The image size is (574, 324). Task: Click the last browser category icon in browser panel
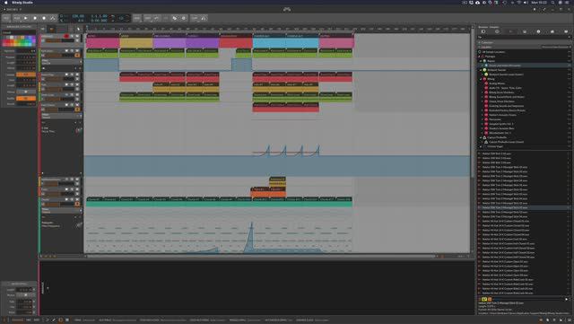point(566,31)
